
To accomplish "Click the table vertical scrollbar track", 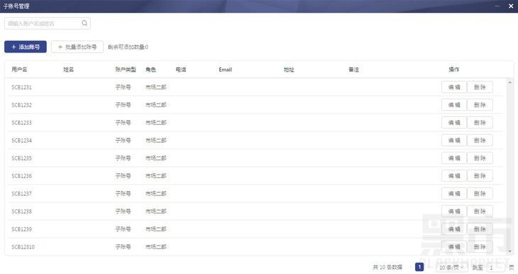I will click(509, 167).
